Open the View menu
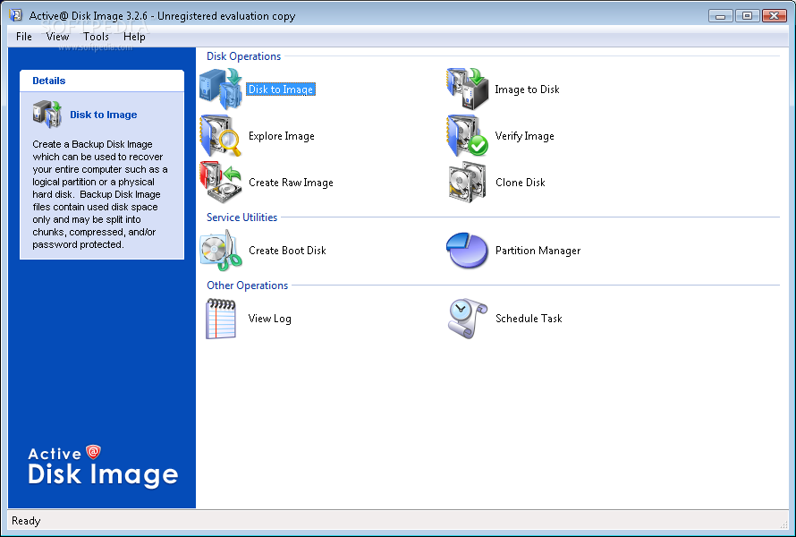 [57, 37]
